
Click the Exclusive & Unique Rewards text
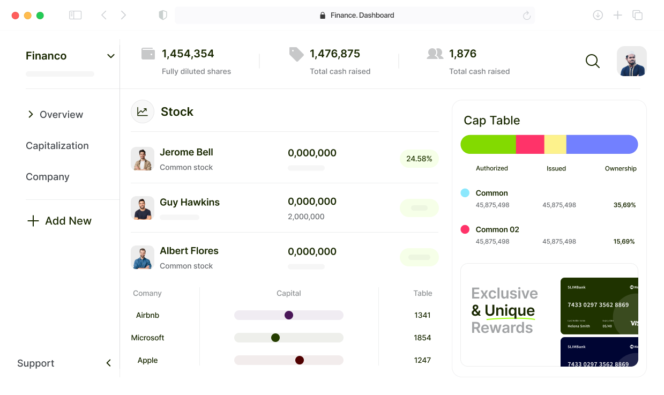pyautogui.click(x=504, y=310)
